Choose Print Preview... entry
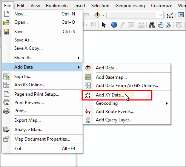 [42, 103]
